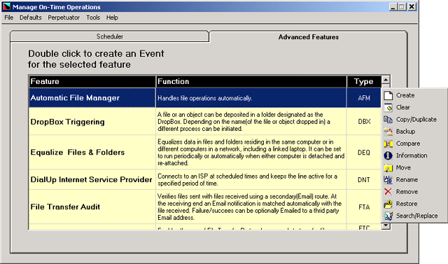Click the Function column header
The width and height of the screenshot is (448, 264).
coord(251,81)
